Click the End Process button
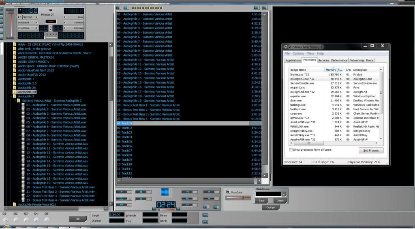This screenshot has width=415, height=229. click(371, 150)
